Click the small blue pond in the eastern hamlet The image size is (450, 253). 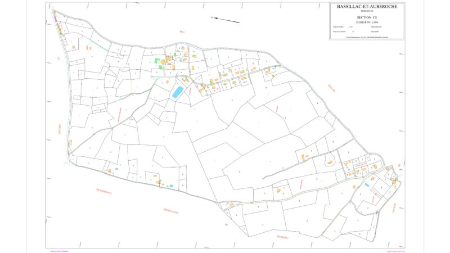[367, 184]
